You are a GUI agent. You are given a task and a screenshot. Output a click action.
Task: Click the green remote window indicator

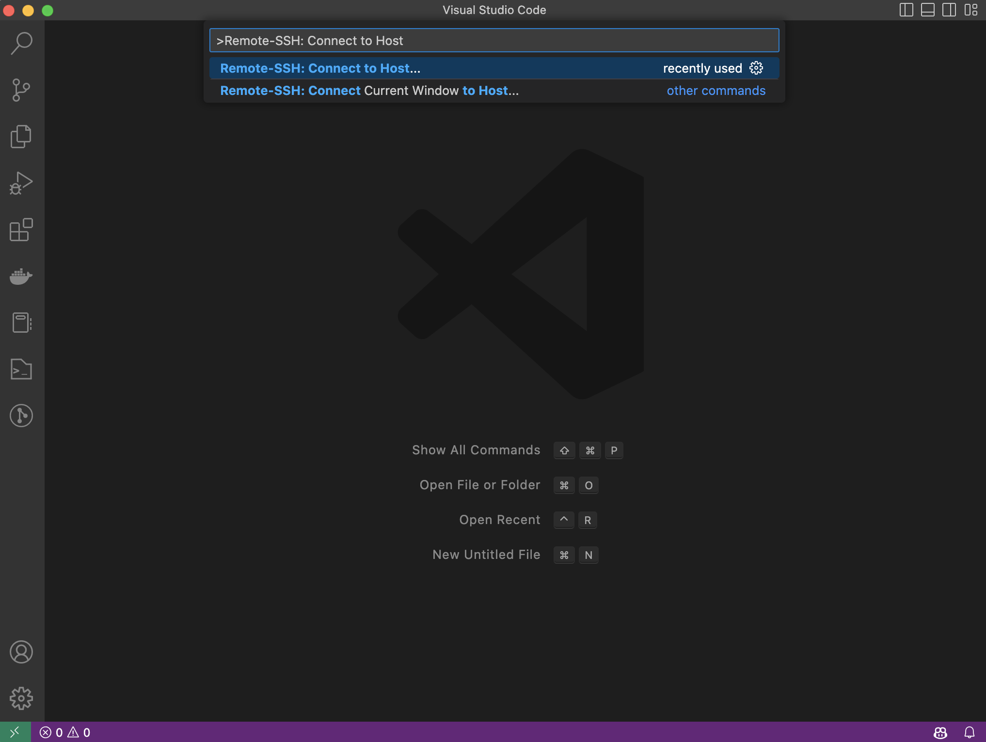click(x=15, y=732)
